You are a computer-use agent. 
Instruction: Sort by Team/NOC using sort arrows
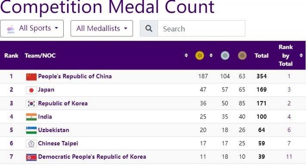(x=186, y=55)
